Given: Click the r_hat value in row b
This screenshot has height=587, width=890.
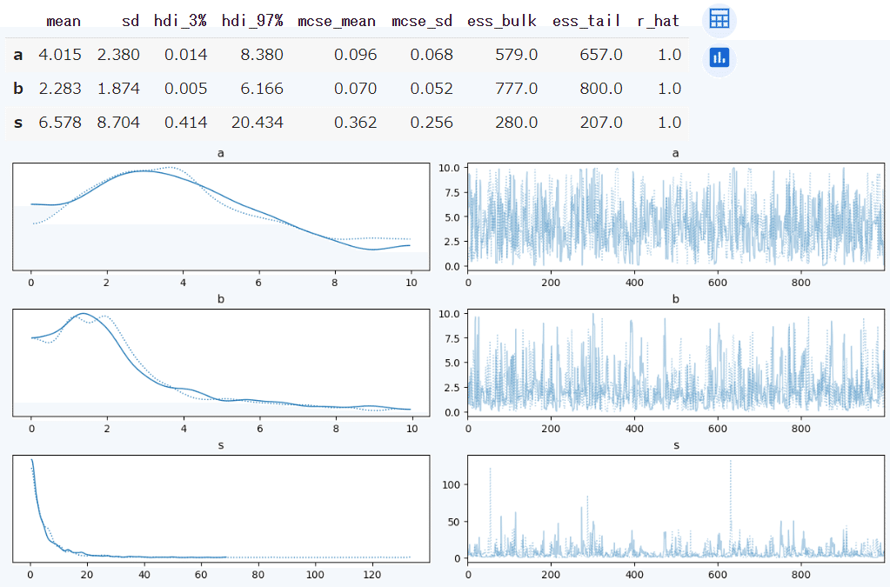Looking at the screenshot, I should pyautogui.click(x=669, y=89).
